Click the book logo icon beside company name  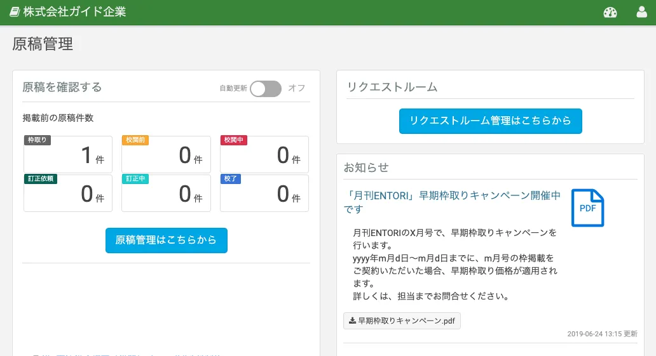point(15,11)
